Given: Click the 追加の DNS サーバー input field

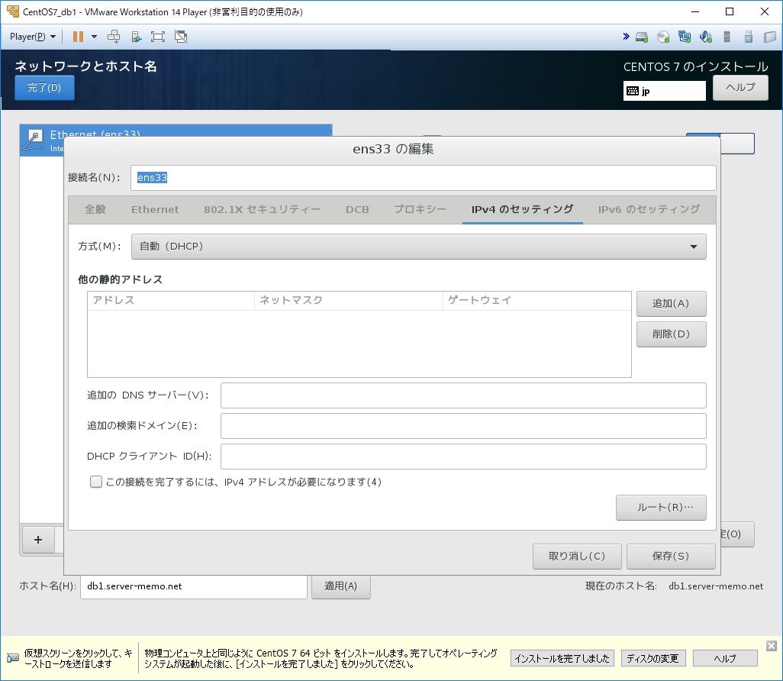Looking at the screenshot, I should [463, 395].
